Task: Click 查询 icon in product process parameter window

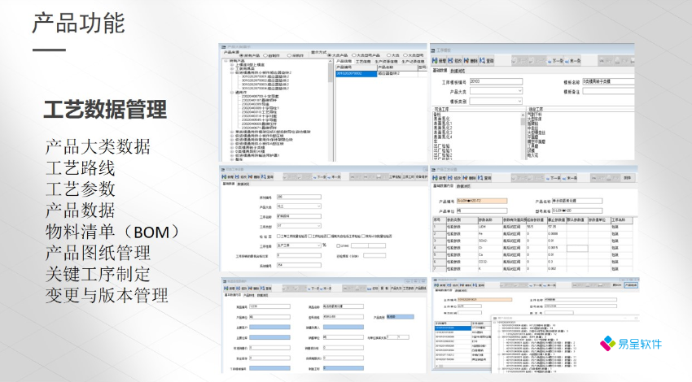Action: [480, 178]
